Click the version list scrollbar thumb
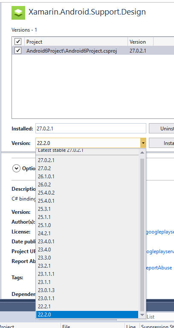The image size is (174, 328). pyautogui.click(x=142, y=235)
